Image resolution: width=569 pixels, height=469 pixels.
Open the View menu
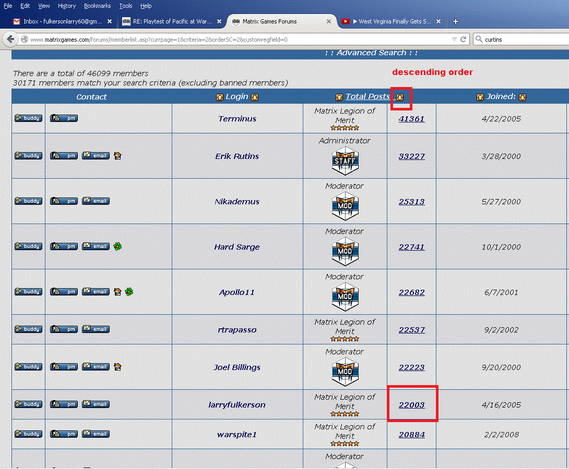44,6
